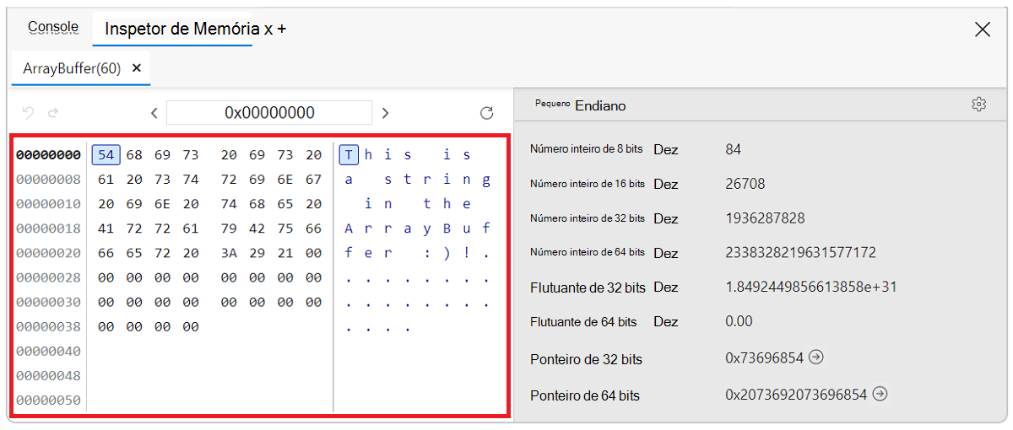Click address label 00000028
1013x430 pixels.
pos(48,277)
